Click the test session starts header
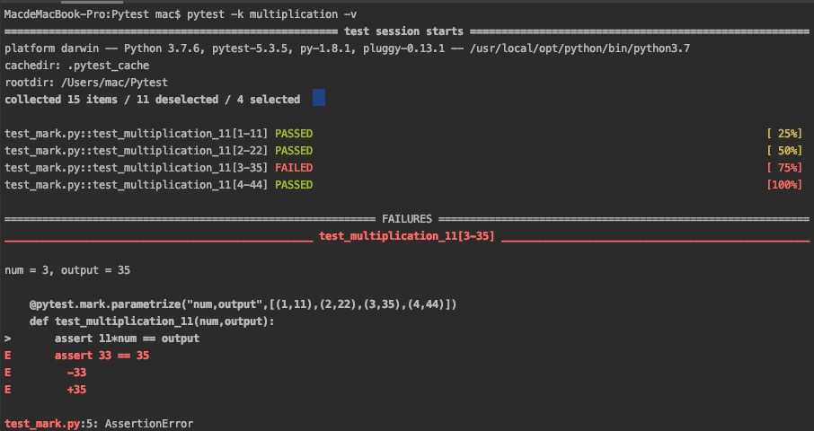 click(403, 31)
